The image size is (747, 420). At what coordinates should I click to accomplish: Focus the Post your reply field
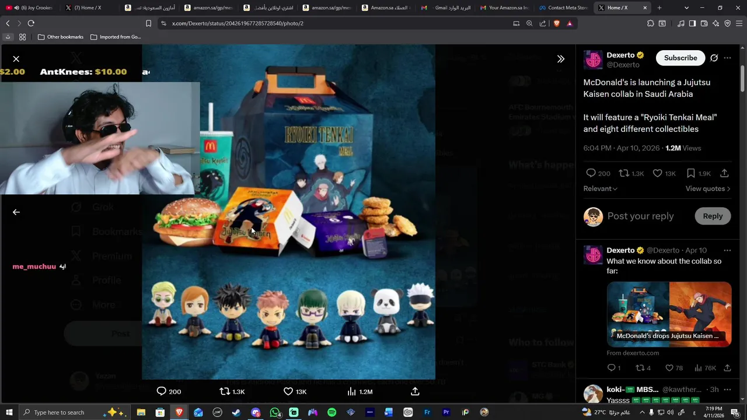click(640, 216)
